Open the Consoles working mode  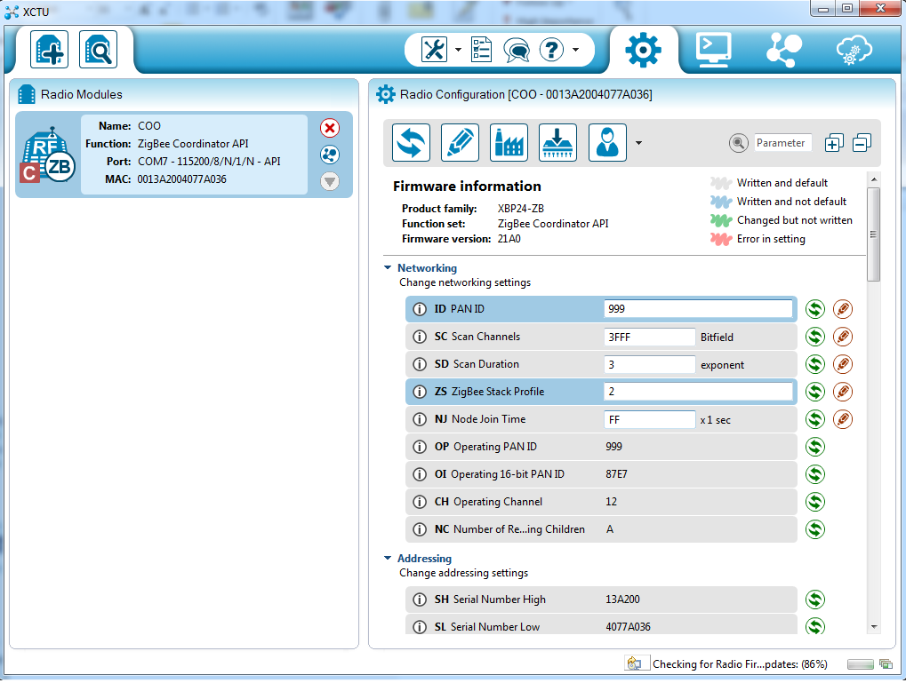click(x=713, y=49)
